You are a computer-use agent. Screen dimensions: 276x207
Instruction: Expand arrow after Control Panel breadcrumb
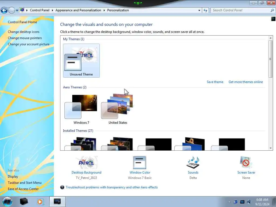53,10
